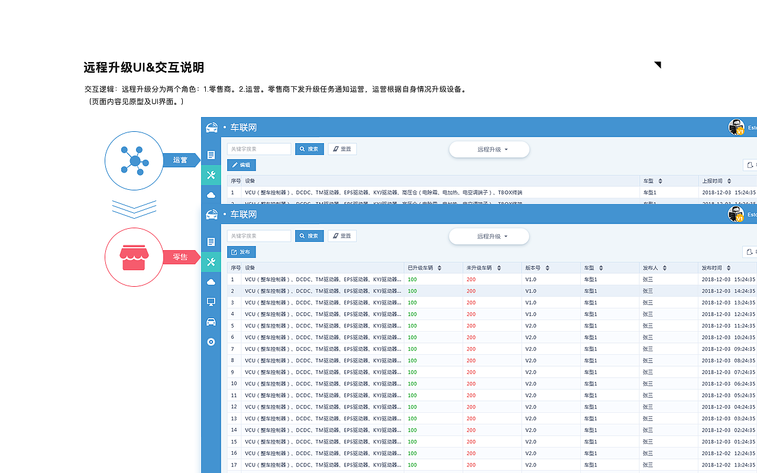Open the 远程升级 dropdown menu
The width and height of the screenshot is (757, 473).
click(489, 236)
